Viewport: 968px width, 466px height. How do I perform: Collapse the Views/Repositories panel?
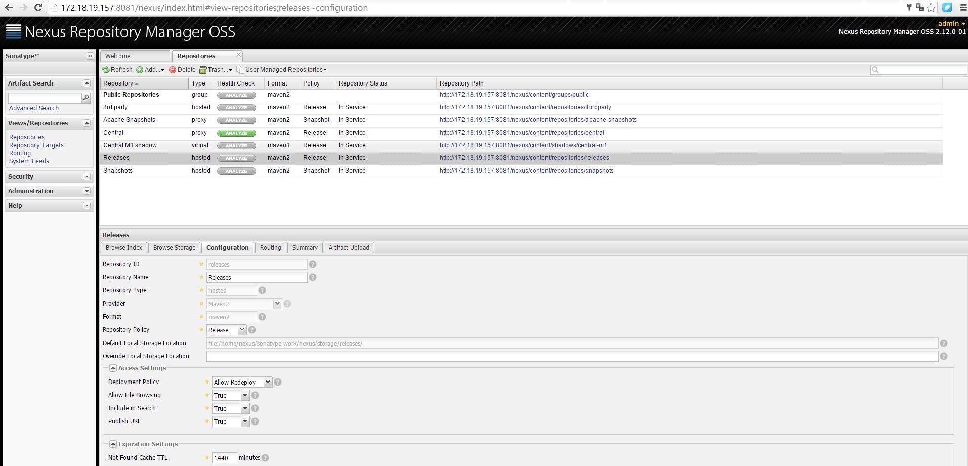(87, 123)
